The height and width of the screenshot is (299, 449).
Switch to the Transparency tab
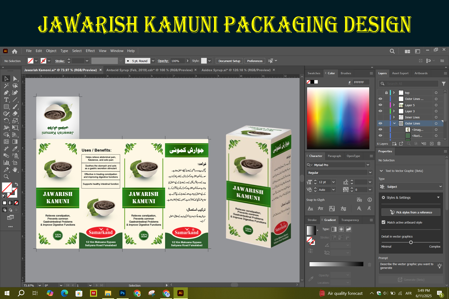350,220
